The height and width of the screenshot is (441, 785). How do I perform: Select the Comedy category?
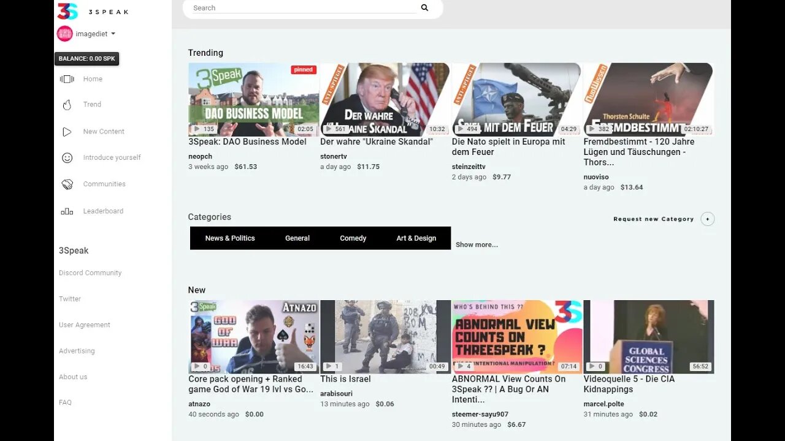[353, 238]
